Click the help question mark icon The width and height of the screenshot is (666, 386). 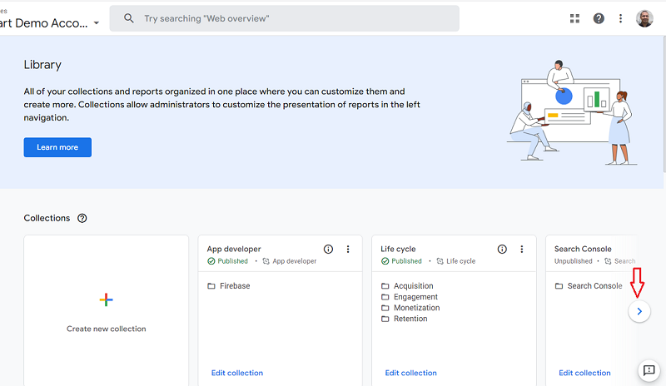pyautogui.click(x=599, y=18)
